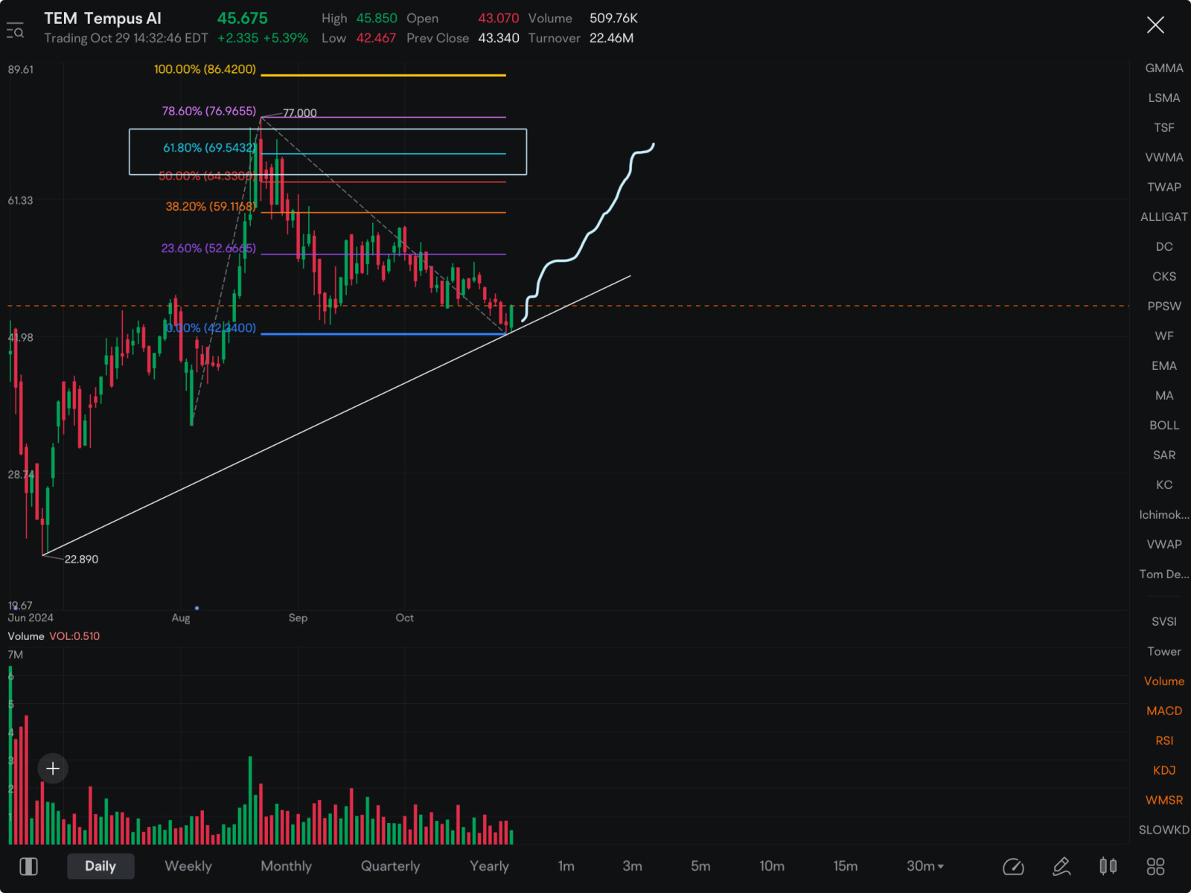Turn on the BOLL indicator

[1164, 425]
